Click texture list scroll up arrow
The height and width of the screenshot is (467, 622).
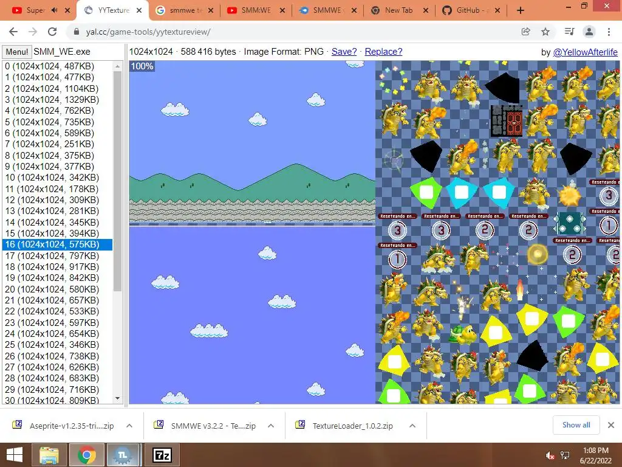coord(117,66)
